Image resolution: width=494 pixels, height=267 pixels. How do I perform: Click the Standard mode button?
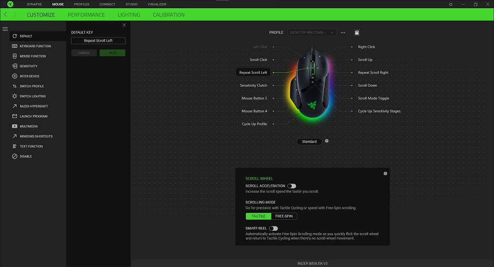(x=309, y=142)
